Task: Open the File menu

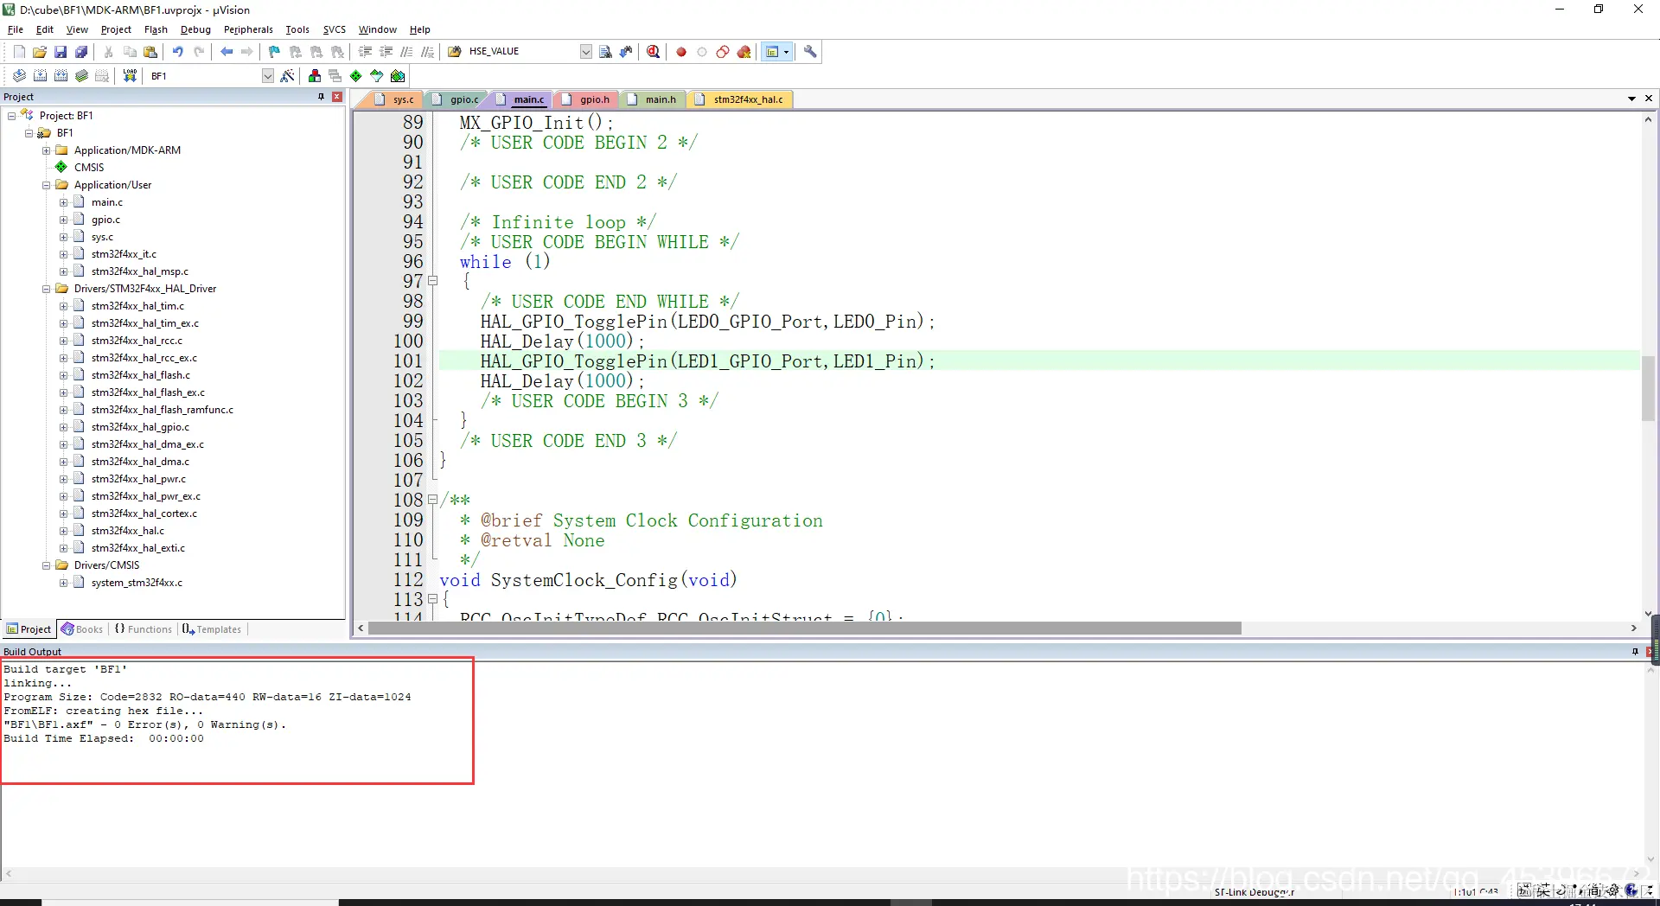Action: pyautogui.click(x=16, y=29)
